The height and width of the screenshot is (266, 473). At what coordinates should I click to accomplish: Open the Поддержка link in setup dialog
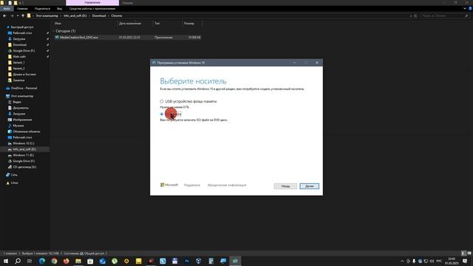pyautogui.click(x=192, y=185)
